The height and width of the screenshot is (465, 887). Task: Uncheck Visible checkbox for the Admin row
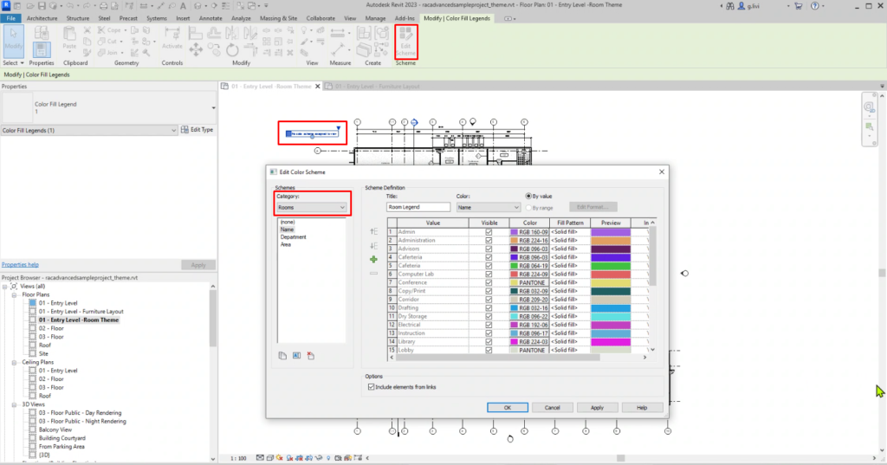(x=489, y=232)
